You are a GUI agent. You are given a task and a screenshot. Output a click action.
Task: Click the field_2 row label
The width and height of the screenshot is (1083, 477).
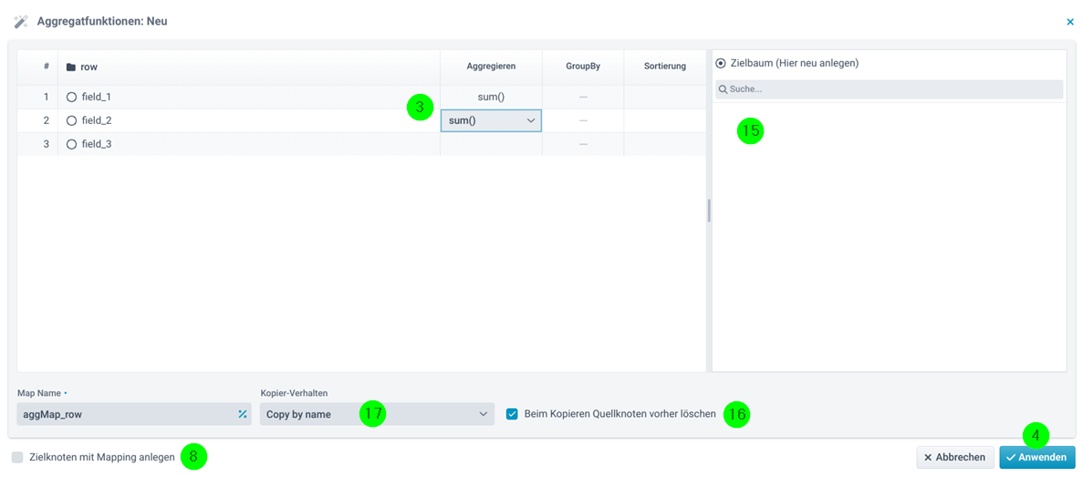(97, 120)
